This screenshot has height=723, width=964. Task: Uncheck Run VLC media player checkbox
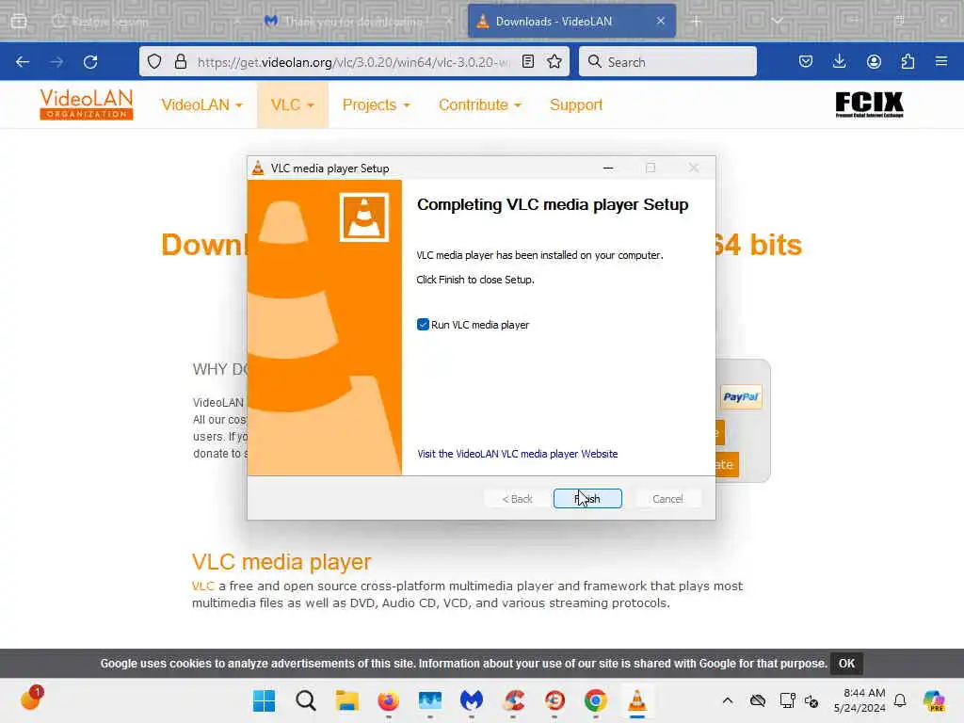[x=423, y=325]
